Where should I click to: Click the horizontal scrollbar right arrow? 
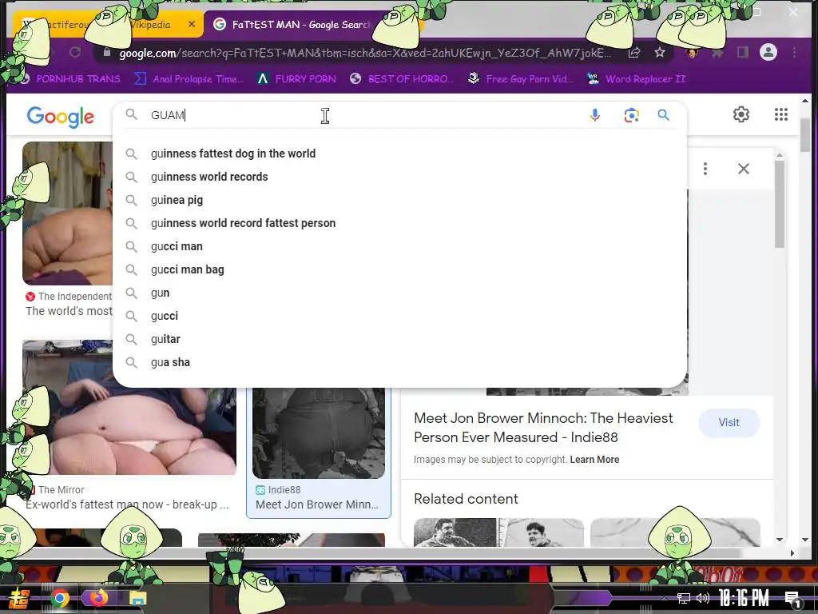point(792,553)
